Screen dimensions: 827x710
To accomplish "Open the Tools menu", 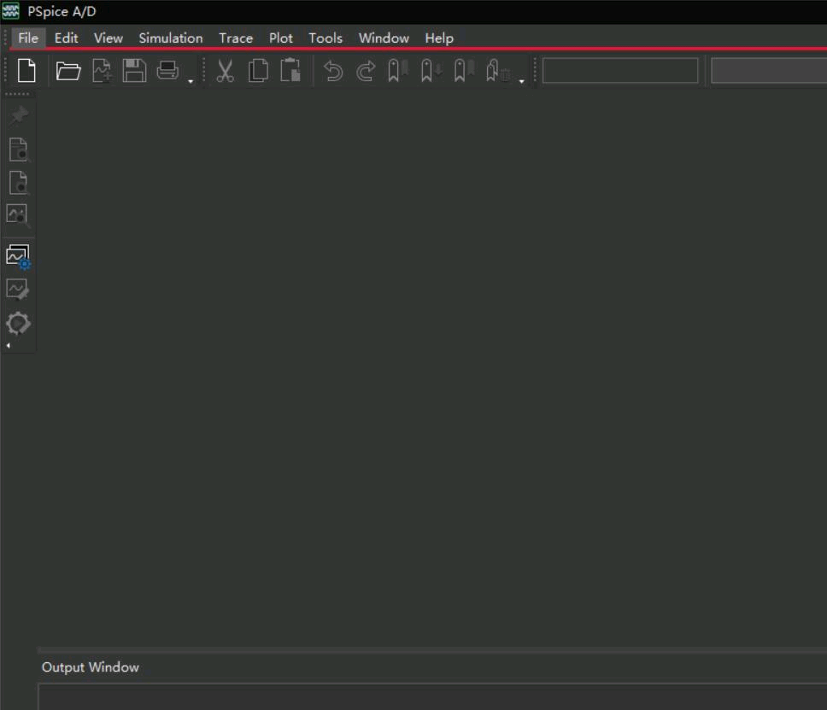I will [326, 38].
